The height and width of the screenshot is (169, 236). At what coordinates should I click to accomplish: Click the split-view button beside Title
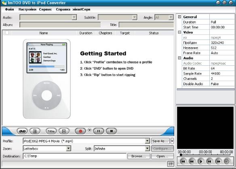tap(64, 131)
